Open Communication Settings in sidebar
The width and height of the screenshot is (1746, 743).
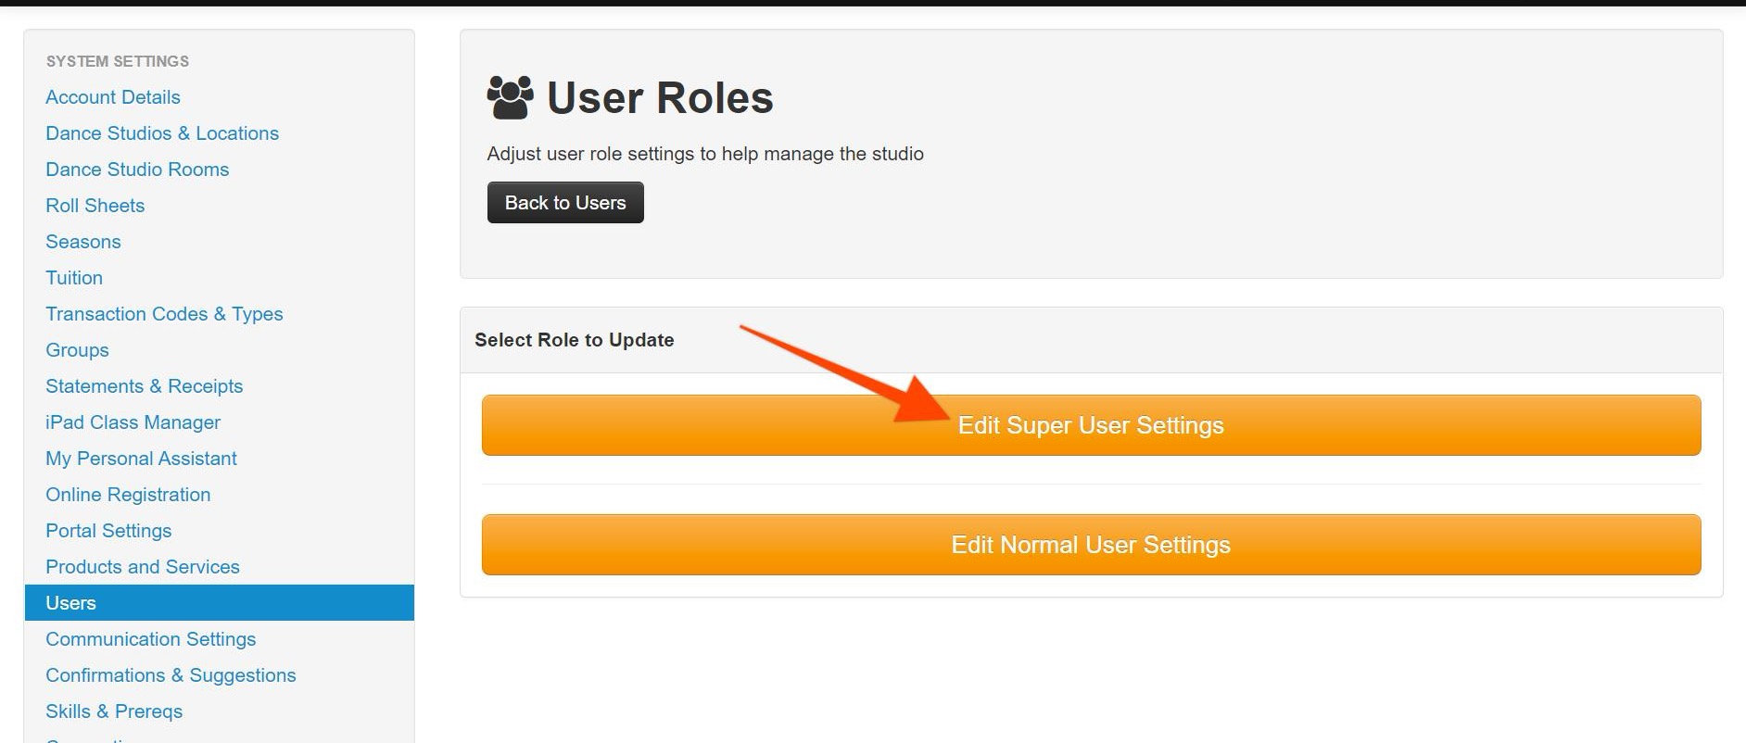(151, 639)
